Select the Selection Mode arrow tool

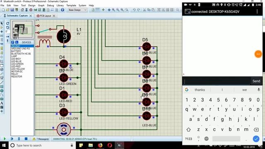(2, 24)
